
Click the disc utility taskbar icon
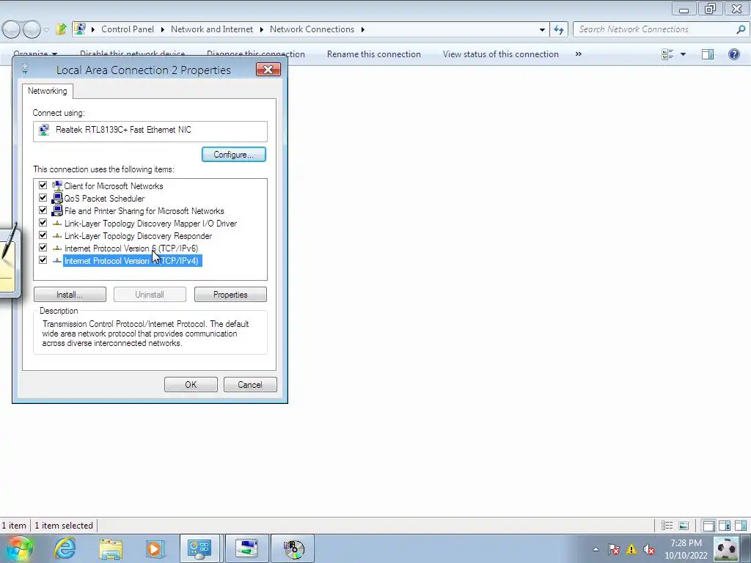(293, 548)
